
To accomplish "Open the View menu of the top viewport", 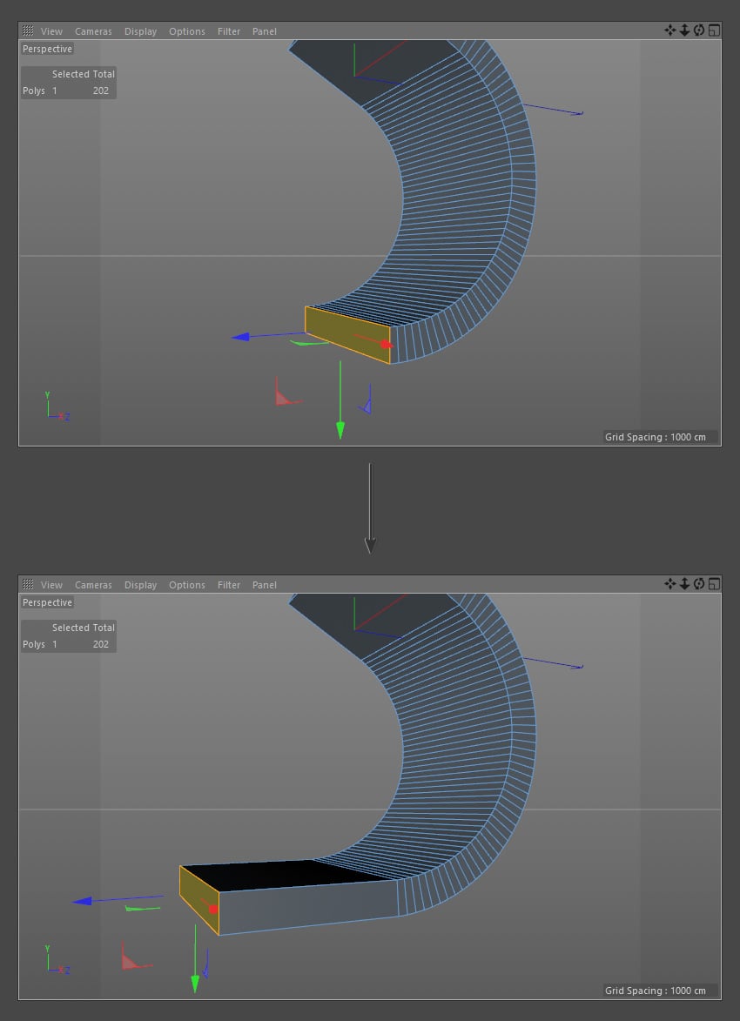I will coord(50,30).
